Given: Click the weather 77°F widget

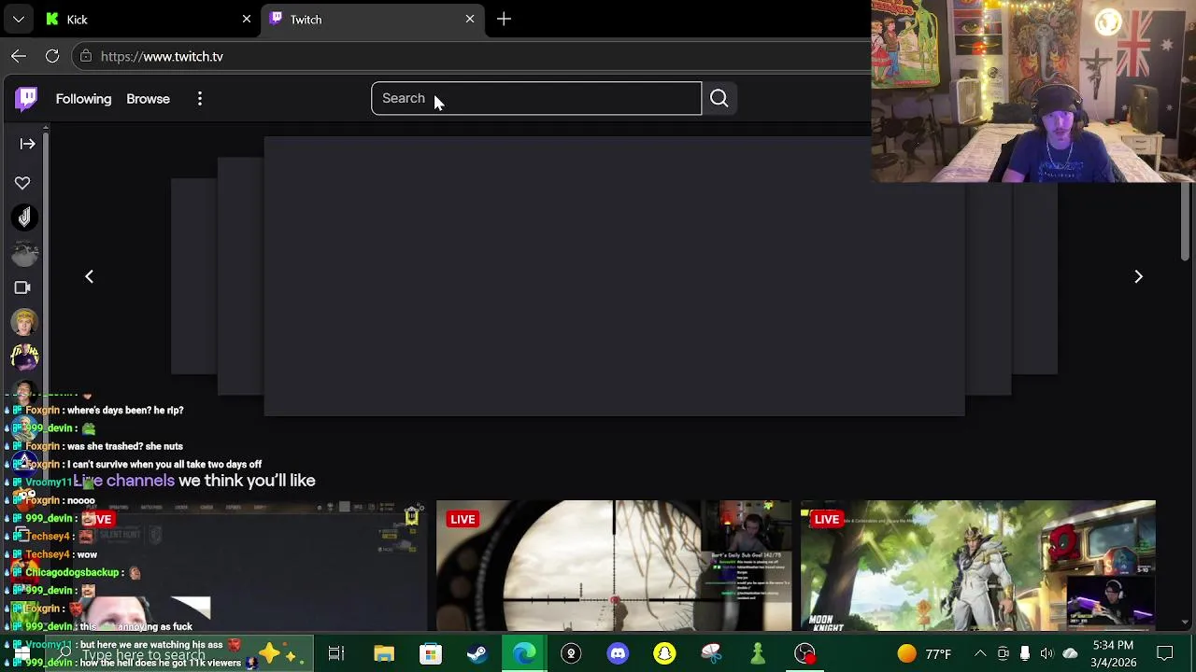Looking at the screenshot, I should pyautogui.click(x=924, y=653).
